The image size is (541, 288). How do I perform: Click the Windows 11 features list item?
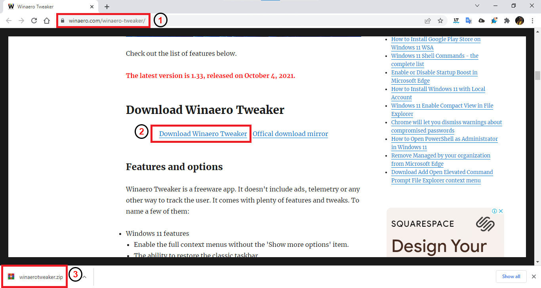coord(157,233)
